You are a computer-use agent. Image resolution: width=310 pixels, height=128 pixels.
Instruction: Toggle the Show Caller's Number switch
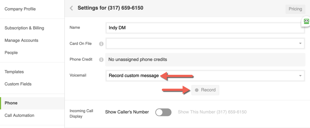point(163,112)
